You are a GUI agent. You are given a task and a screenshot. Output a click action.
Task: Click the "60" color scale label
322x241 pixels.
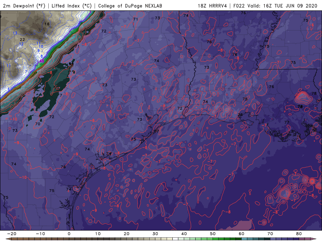pyautogui.click(x=242, y=234)
